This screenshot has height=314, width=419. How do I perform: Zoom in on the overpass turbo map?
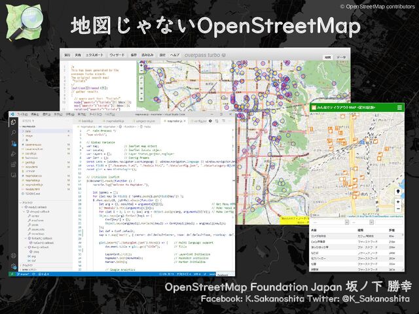coord(141,65)
